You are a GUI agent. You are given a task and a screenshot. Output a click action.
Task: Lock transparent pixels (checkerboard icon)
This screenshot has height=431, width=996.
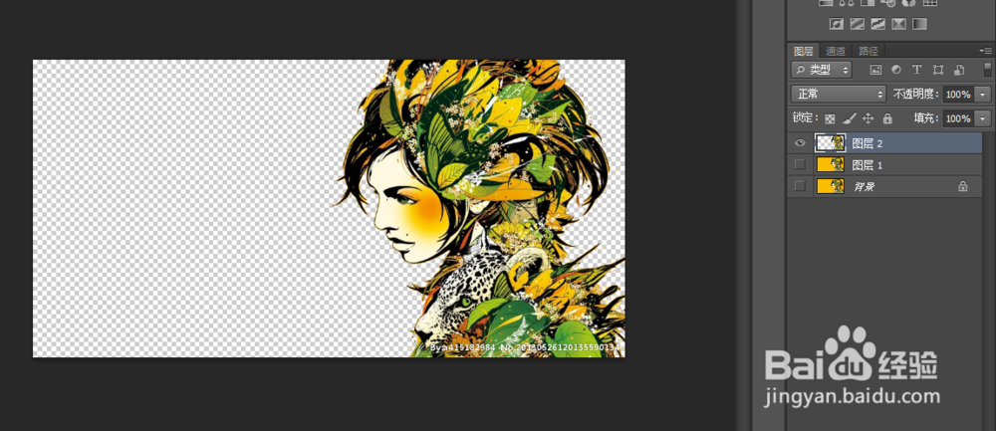pos(830,118)
